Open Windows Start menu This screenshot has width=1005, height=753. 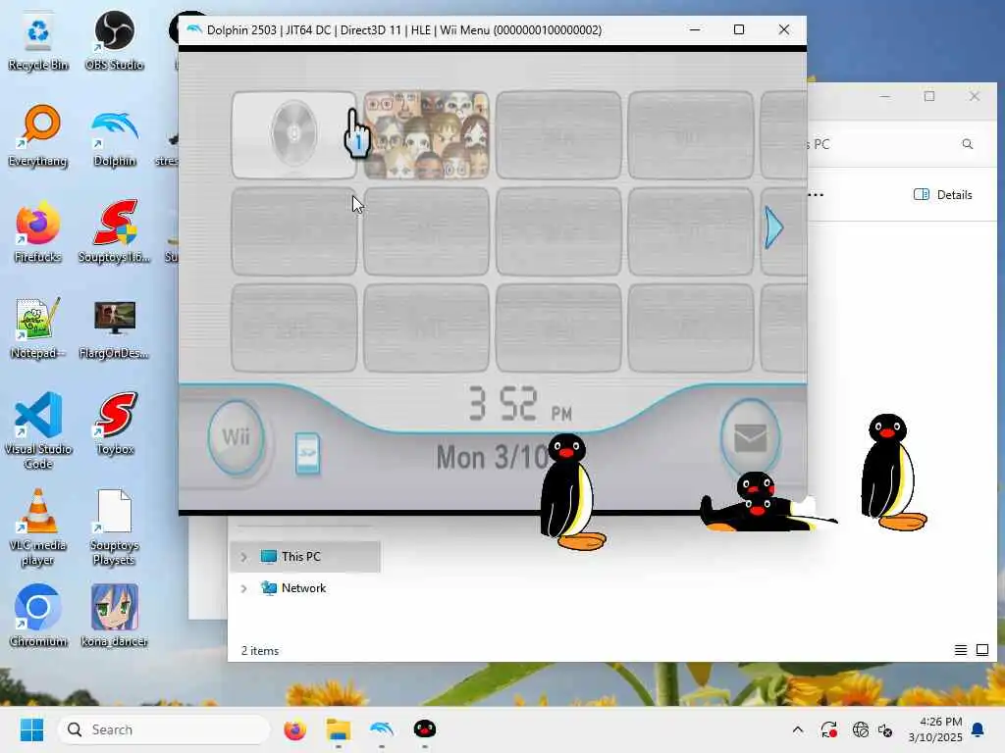(31, 729)
